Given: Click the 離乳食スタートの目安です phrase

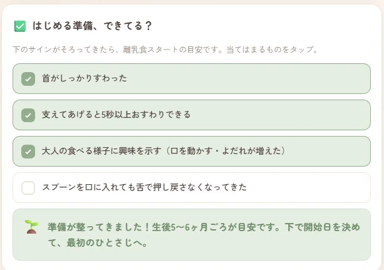Looking at the screenshot, I should click(170, 49).
